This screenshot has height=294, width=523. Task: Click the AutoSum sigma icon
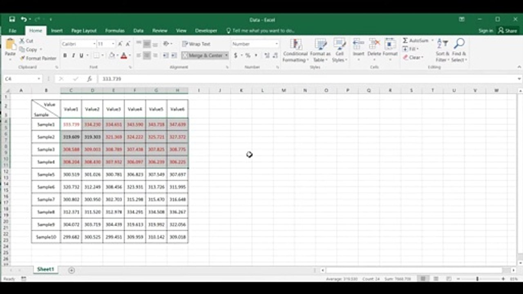[405, 40]
